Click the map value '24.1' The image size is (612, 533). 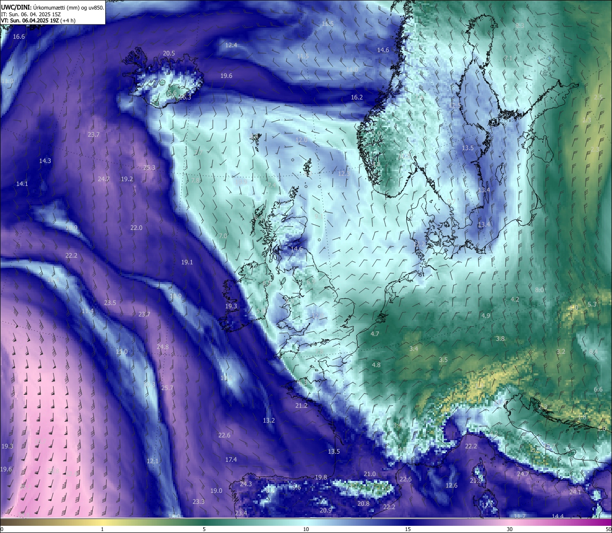click(x=575, y=492)
